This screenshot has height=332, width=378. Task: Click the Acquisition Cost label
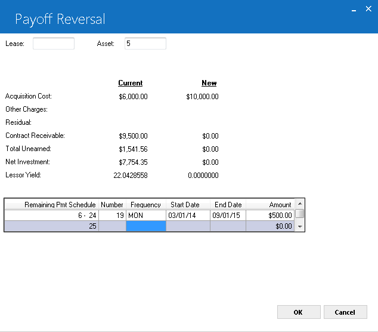(29, 96)
